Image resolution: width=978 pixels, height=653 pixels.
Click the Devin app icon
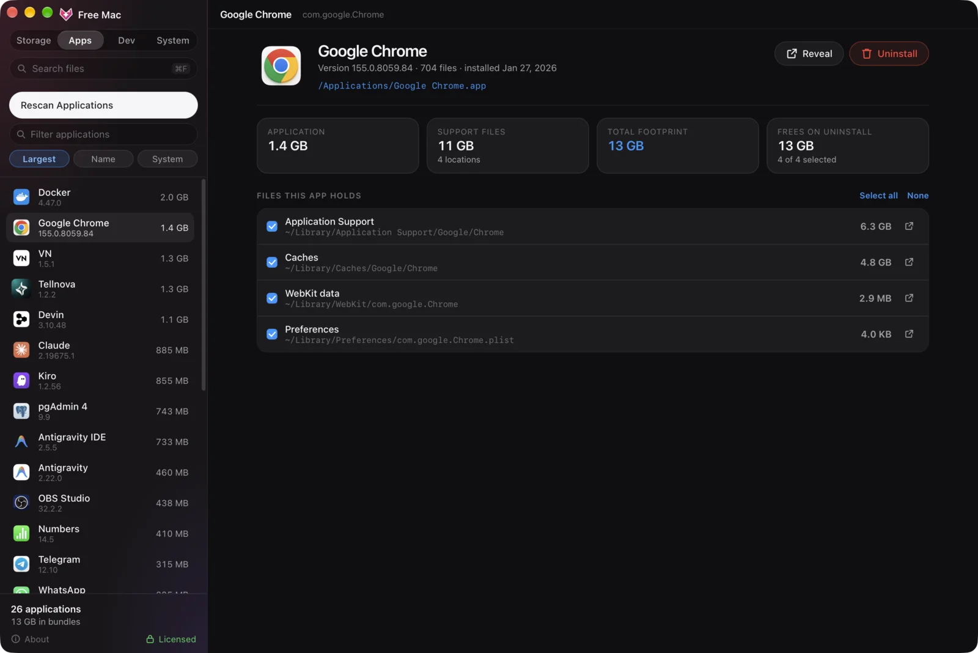(x=21, y=319)
